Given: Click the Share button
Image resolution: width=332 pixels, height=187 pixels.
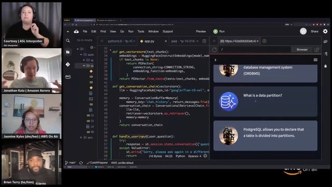Looking at the screenshot, I should click(314, 31).
